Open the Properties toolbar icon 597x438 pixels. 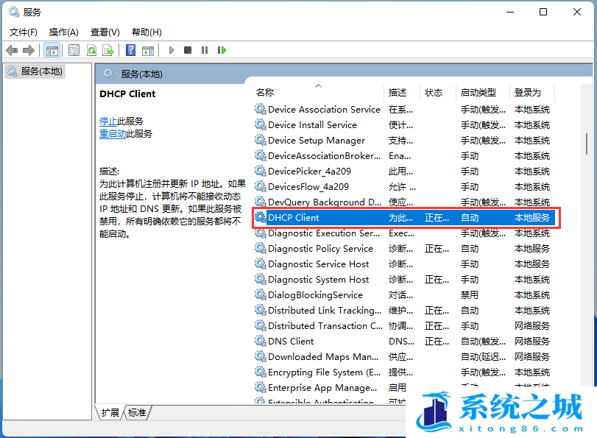coord(74,50)
